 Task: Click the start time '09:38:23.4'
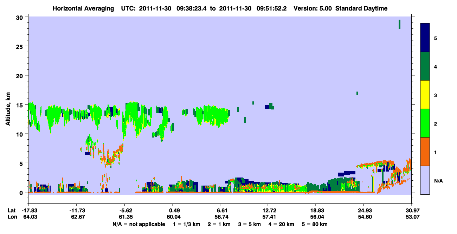pos(191,8)
